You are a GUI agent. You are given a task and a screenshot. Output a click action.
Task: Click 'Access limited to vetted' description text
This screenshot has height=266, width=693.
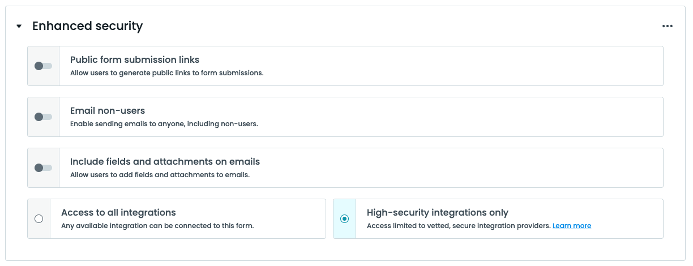(x=458, y=226)
